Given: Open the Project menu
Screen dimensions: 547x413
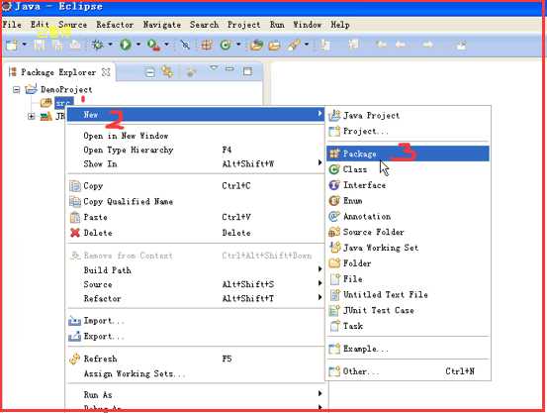Looking at the screenshot, I should click(244, 25).
